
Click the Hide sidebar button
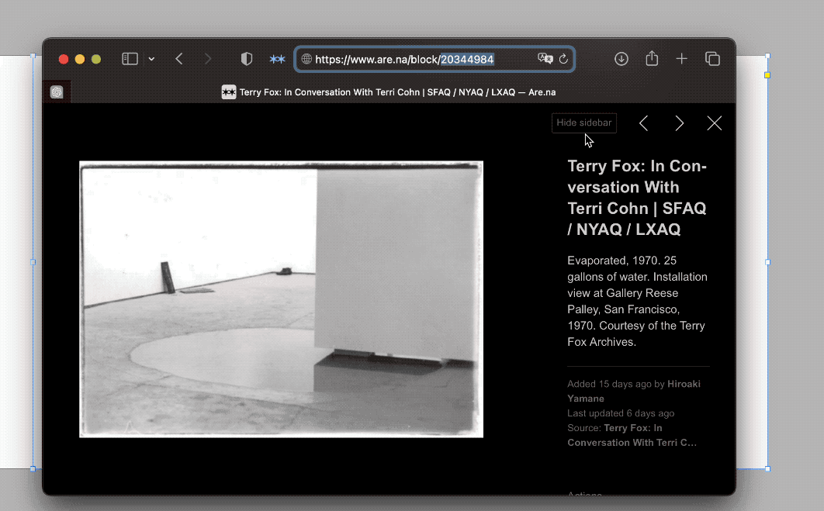tap(583, 123)
